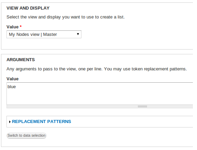Click the 'My Nodes view' text in select
197x150 pixels.
pyautogui.click(x=24, y=35)
